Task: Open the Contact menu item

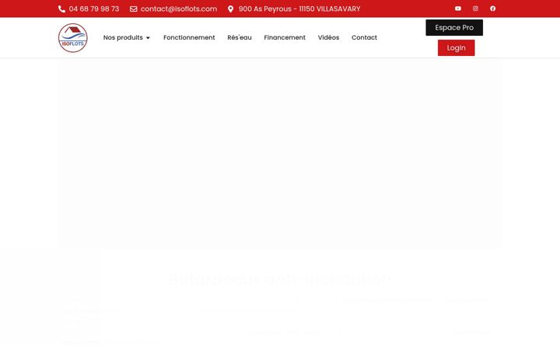Action: tap(364, 37)
